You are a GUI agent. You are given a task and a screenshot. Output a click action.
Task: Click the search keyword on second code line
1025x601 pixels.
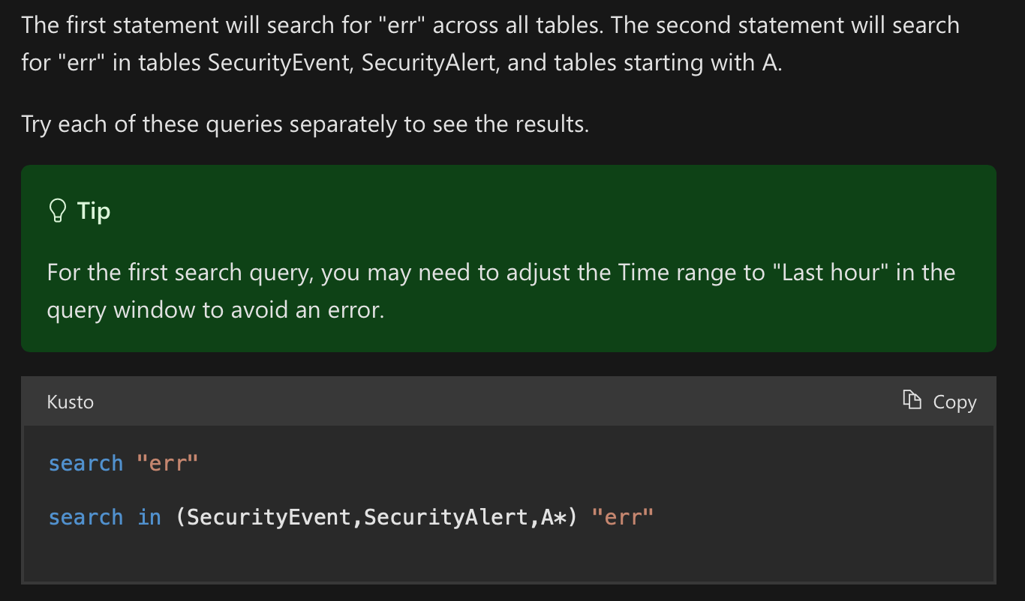click(86, 517)
